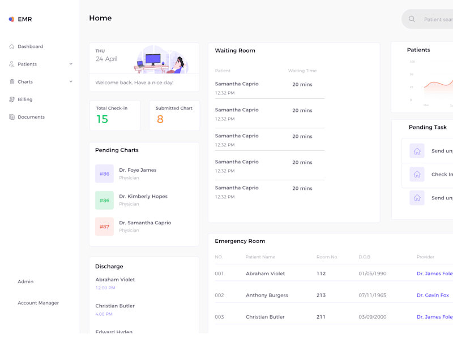The width and height of the screenshot is (453, 339).
Task: Select Dr. Kimberly Hopes pending chart
Action: [143, 196]
